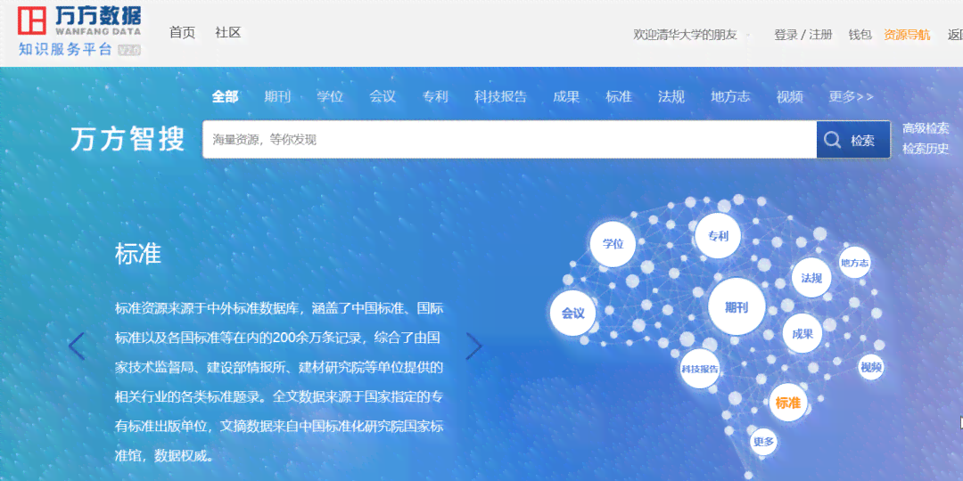This screenshot has width=963, height=481.
Task: Open the 首页 home link
Action: (x=183, y=33)
